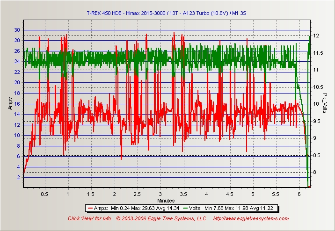Viewport: 335px width, 231px height.
Task: Click the 9.5 value on Pk_Volts axis
Action: [317, 121]
